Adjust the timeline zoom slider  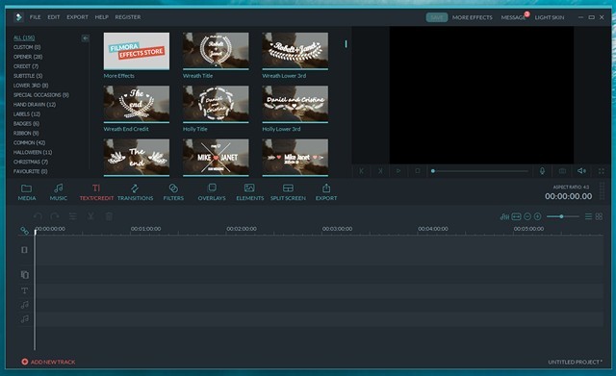click(562, 216)
